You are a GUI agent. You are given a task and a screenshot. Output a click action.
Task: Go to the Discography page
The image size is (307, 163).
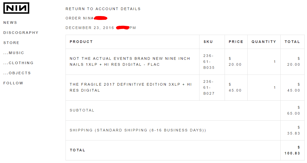pyautogui.click(x=21, y=33)
